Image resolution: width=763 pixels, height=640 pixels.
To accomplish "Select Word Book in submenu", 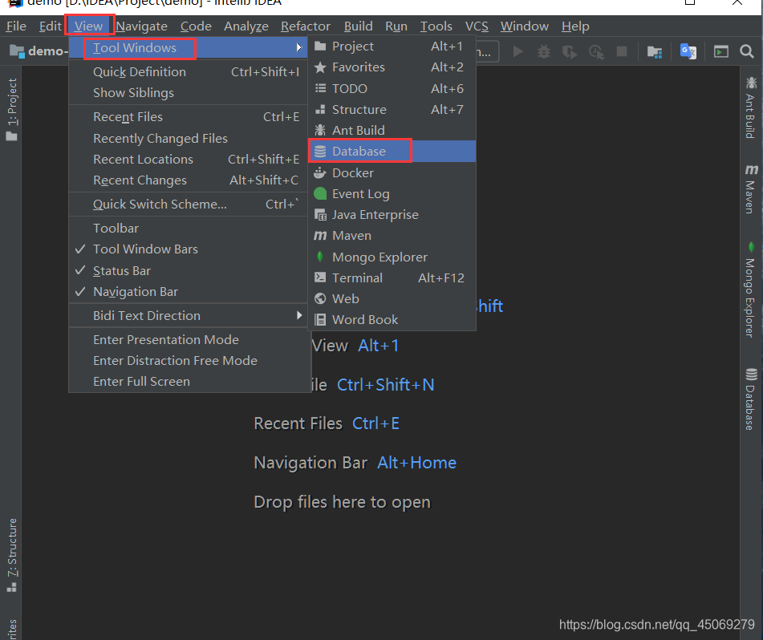I will click(392, 319).
